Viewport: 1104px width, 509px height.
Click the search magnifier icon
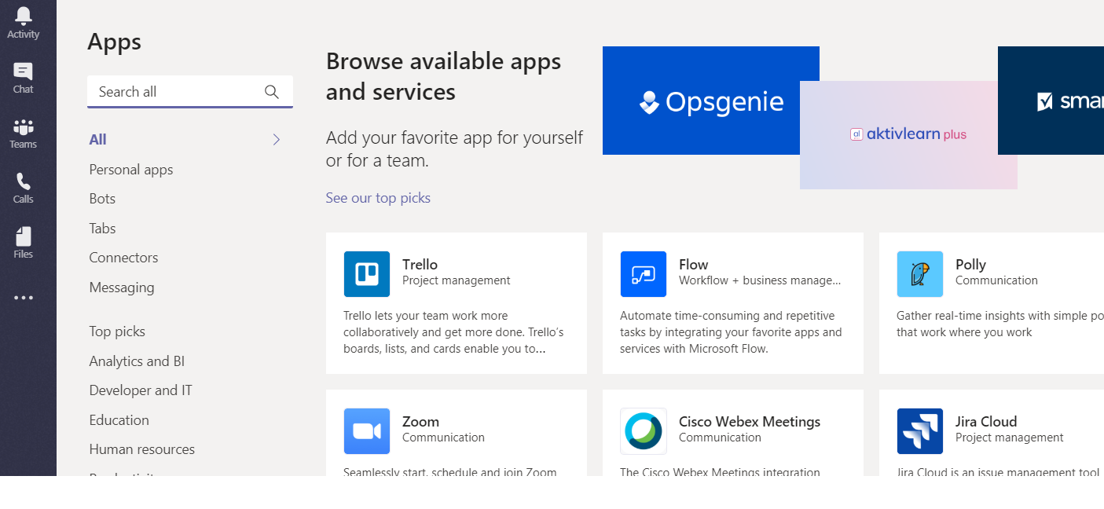[x=272, y=92]
